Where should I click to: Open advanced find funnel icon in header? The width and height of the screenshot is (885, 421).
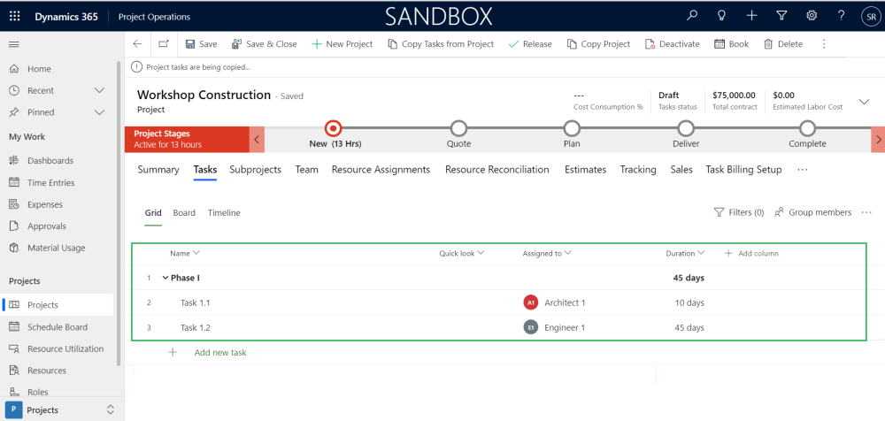point(781,16)
